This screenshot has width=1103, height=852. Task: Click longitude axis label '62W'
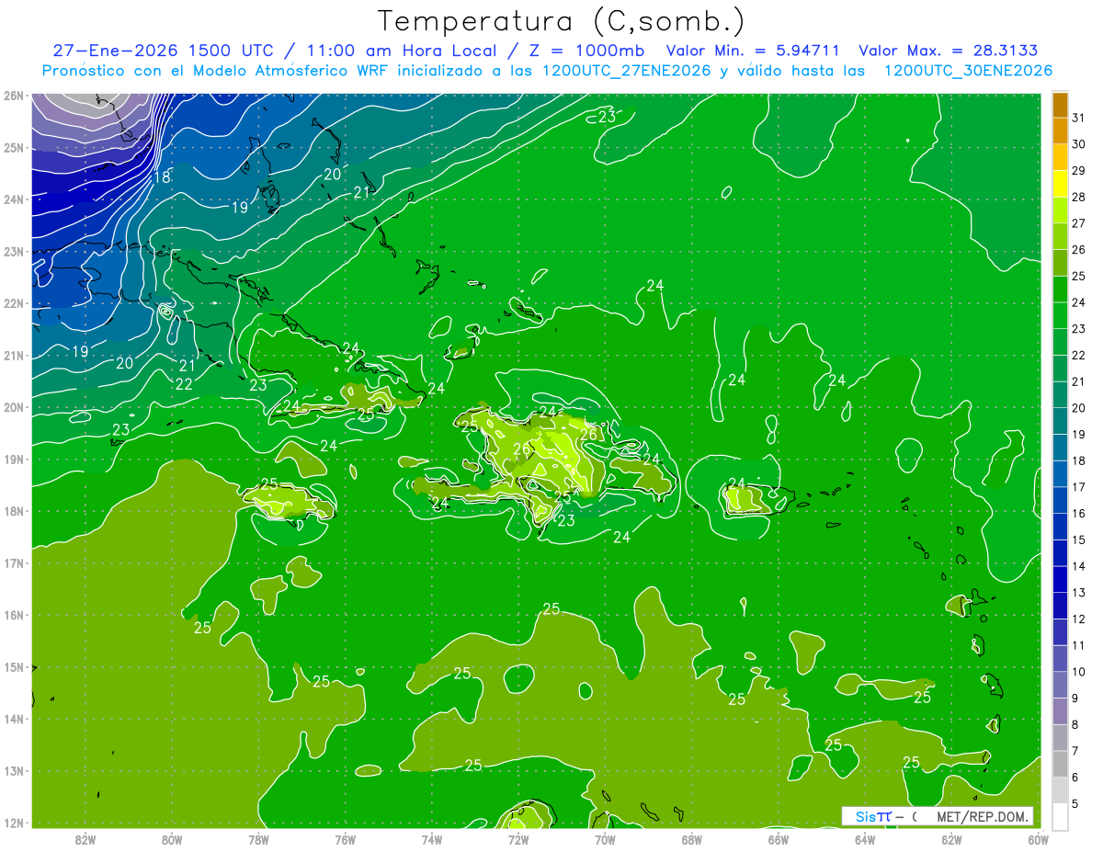pyautogui.click(x=951, y=839)
